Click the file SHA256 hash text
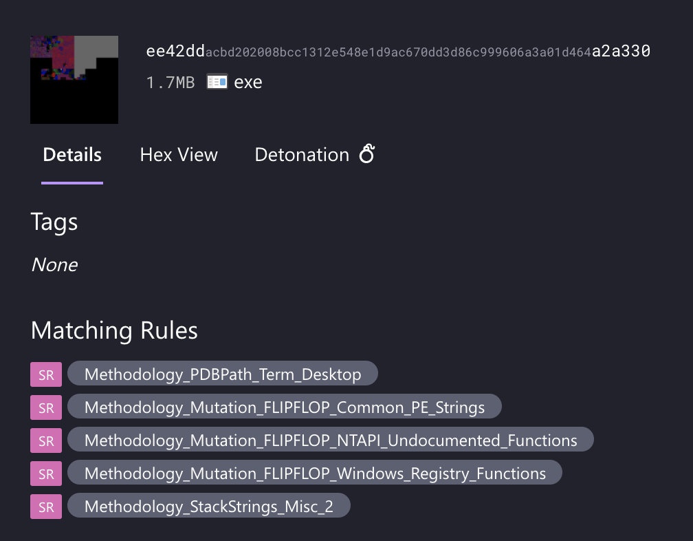 tap(398, 52)
